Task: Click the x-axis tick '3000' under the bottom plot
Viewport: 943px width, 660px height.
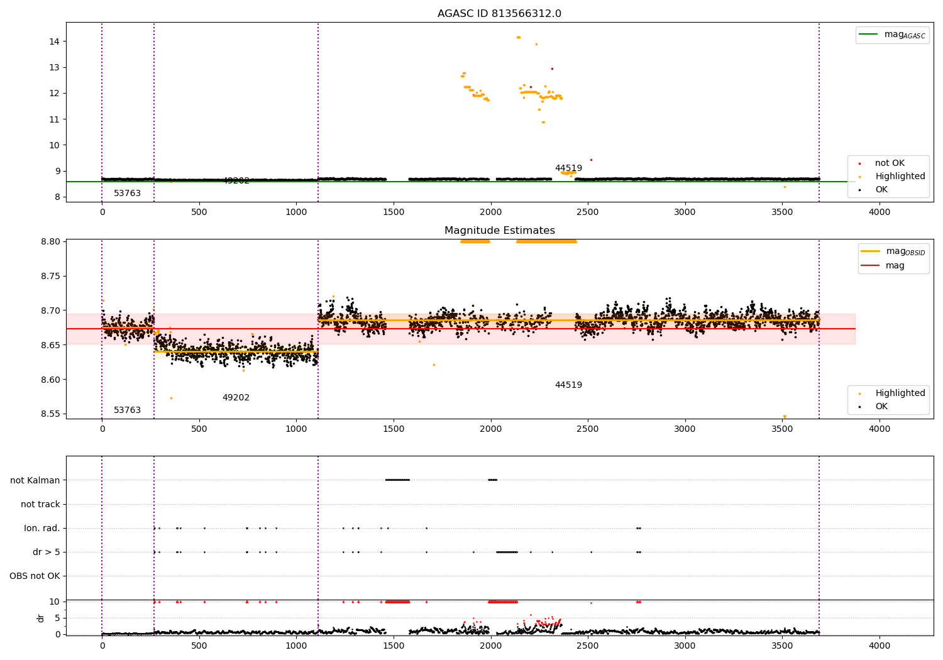Action: 685,645
